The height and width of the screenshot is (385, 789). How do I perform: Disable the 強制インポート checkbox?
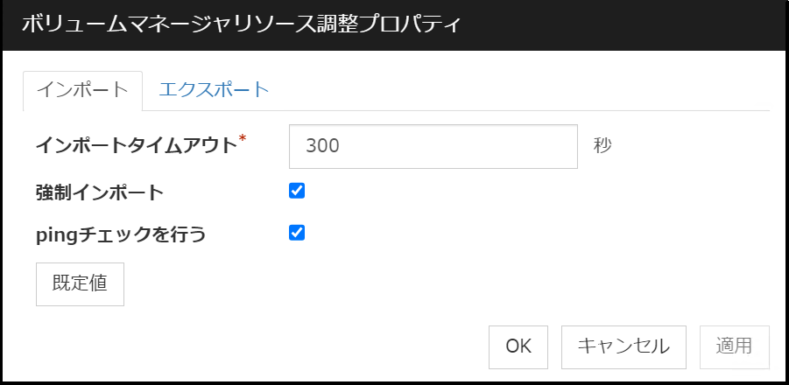[297, 191]
